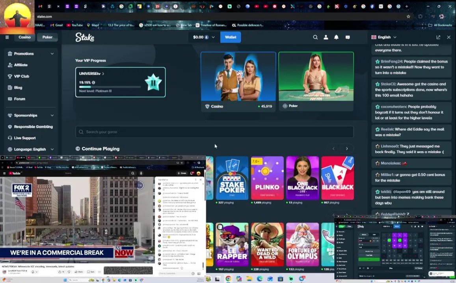Launch Wanted Dead or a Wild
This screenshot has height=283, width=456.
coord(267,244)
